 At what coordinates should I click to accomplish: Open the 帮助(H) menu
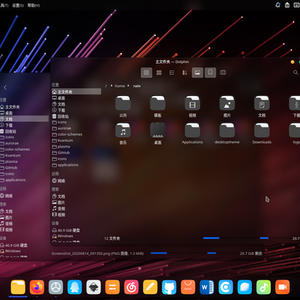click(x=34, y=5)
